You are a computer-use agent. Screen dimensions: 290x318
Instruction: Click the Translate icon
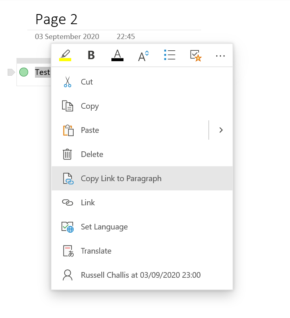point(68,251)
